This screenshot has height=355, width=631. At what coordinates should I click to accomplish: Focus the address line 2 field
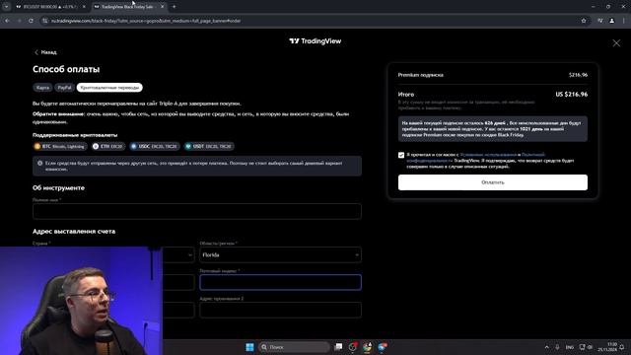coord(280,310)
